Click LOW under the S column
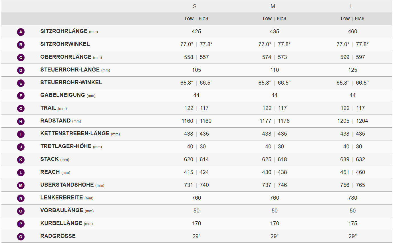Viewport: 393px width, 243px height. tap(189, 19)
